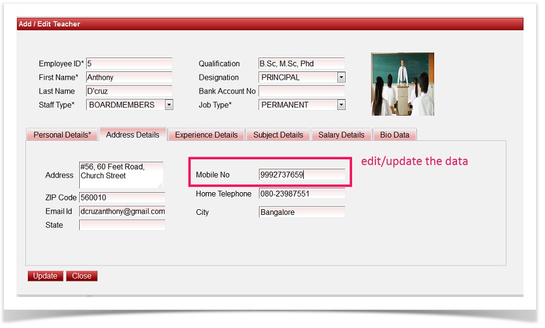Viewport: 545px width, 328px height.
Task: Click into the Mobile No field
Action: 301,175
